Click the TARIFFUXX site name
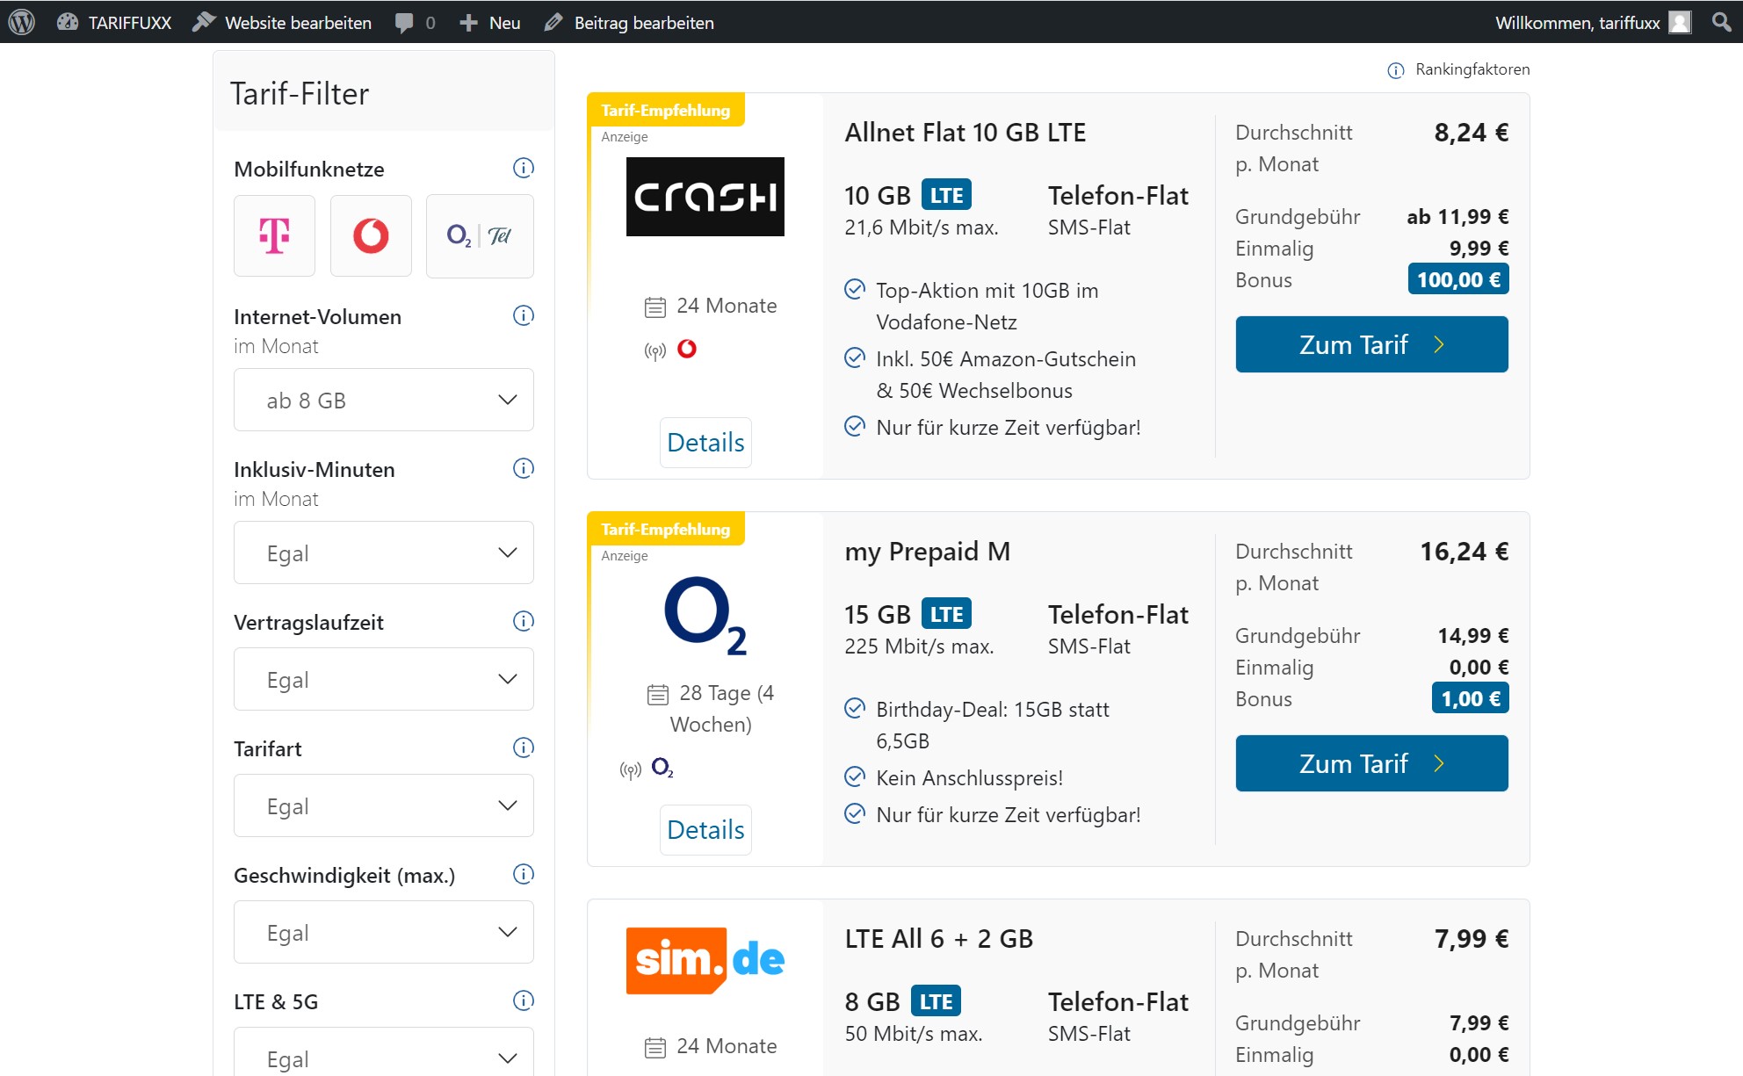 [130, 23]
